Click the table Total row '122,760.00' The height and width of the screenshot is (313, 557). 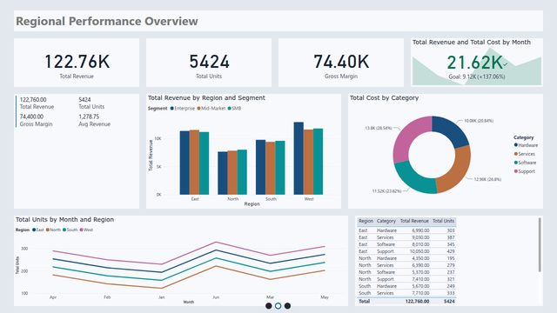pyautogui.click(x=417, y=302)
